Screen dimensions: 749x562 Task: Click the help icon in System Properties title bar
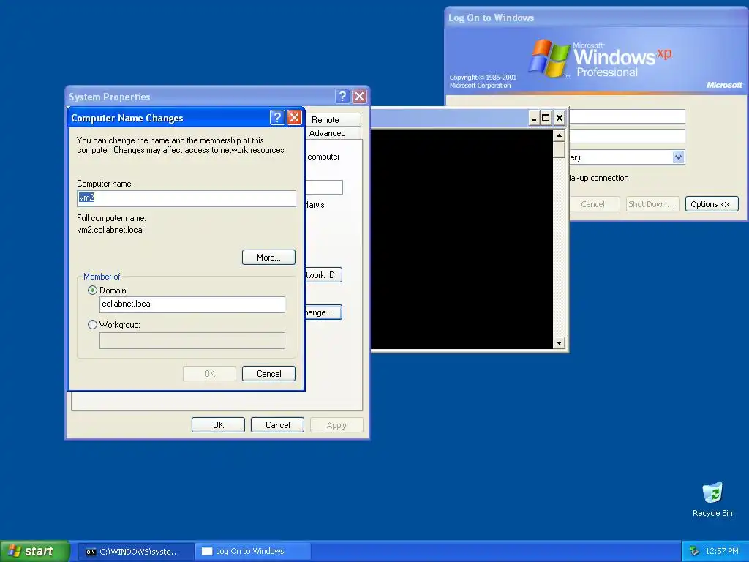[342, 97]
